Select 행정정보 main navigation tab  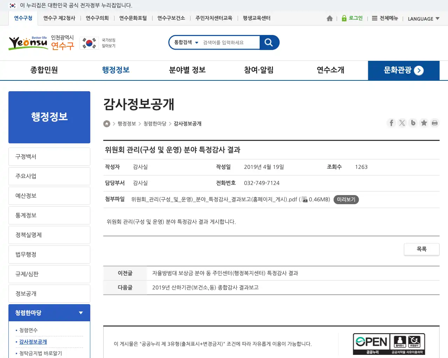click(x=116, y=70)
